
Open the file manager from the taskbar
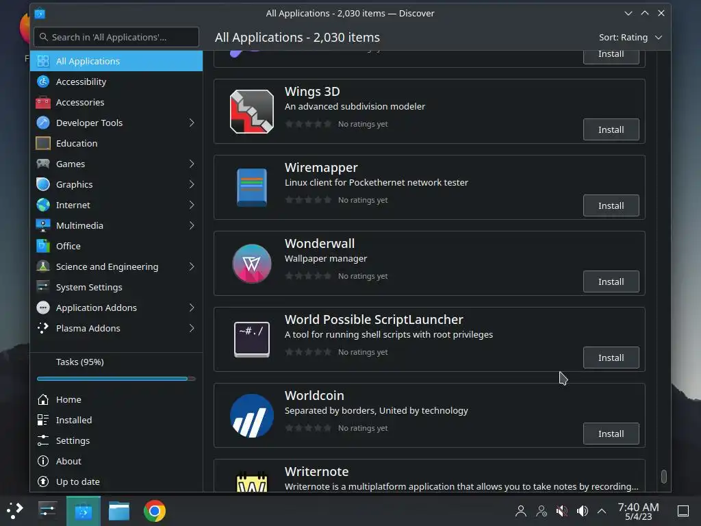coord(119,511)
